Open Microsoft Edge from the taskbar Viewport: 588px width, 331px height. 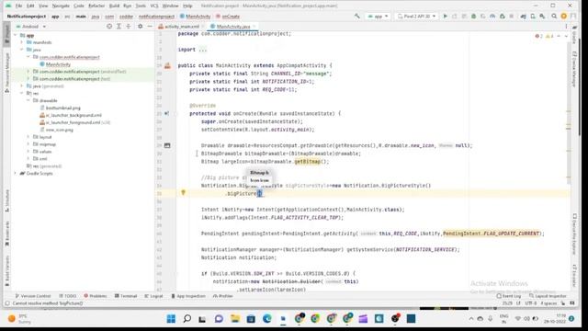pos(267,319)
